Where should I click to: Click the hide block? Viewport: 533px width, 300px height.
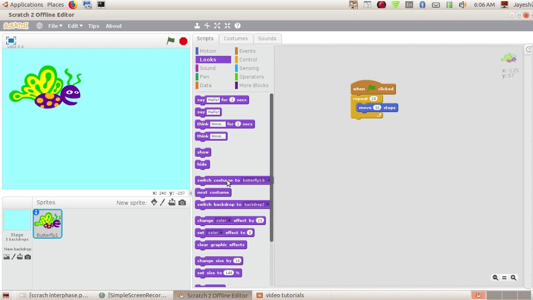202,164
